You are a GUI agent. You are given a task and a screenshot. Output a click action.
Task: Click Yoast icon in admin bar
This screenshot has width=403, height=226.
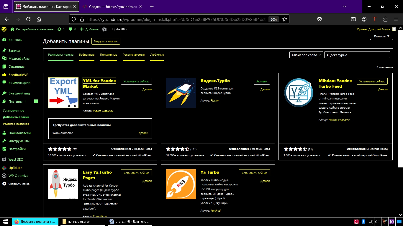[104, 29]
